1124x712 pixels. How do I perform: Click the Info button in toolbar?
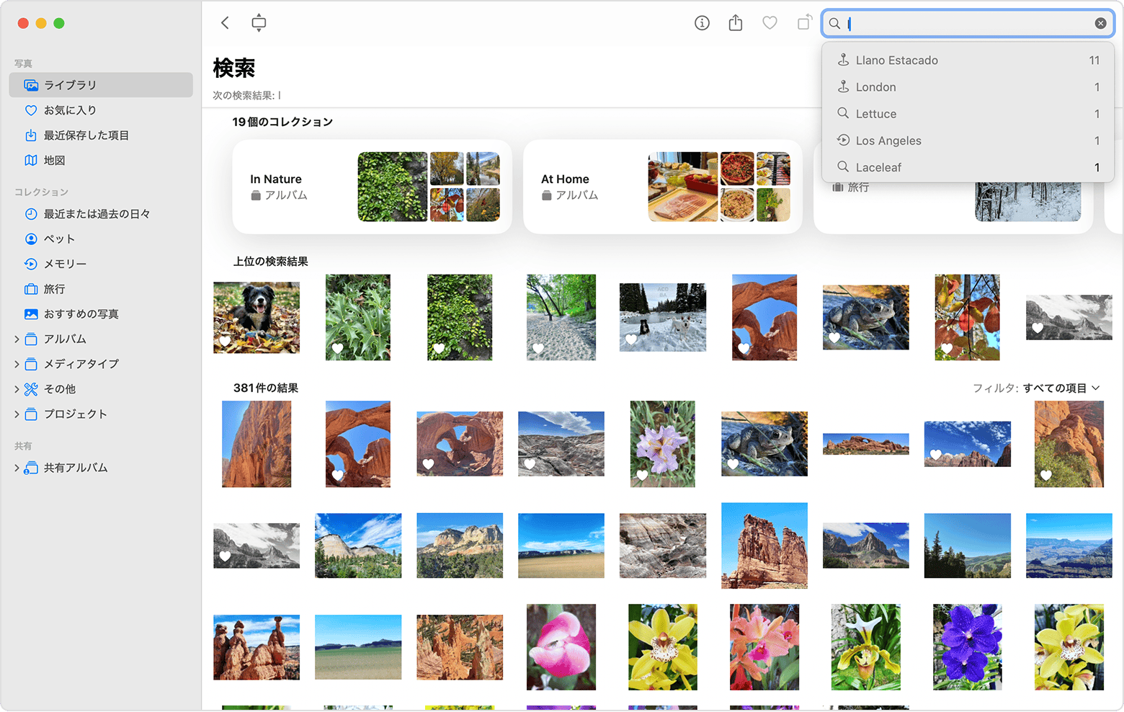coord(702,23)
